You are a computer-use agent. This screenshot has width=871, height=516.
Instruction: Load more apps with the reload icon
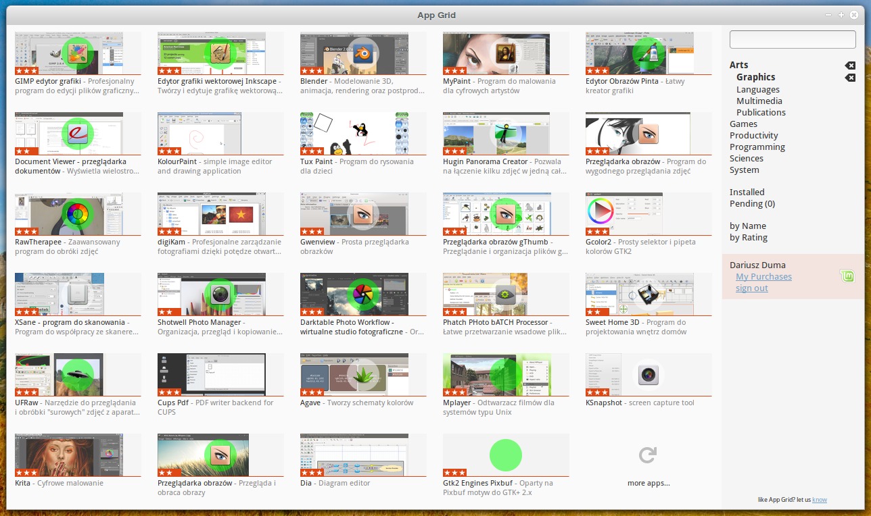(x=649, y=455)
